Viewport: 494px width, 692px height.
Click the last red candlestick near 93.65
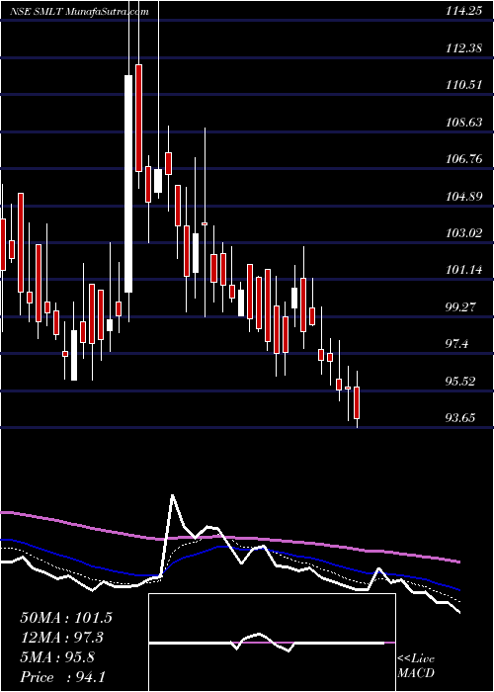point(357,402)
